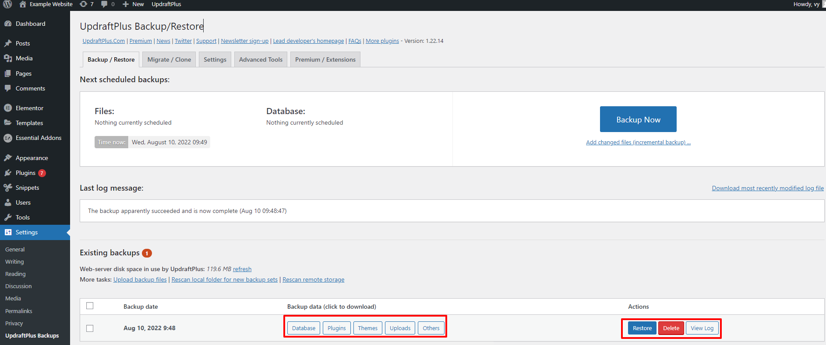826x345 pixels.
Task: Open Discussion settings submenu
Action: point(18,286)
